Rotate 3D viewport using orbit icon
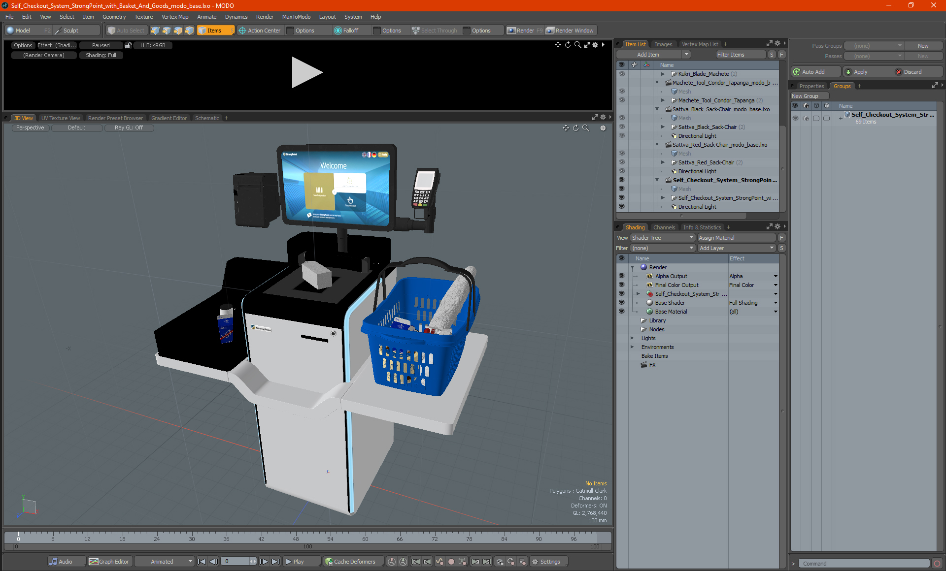 (575, 128)
